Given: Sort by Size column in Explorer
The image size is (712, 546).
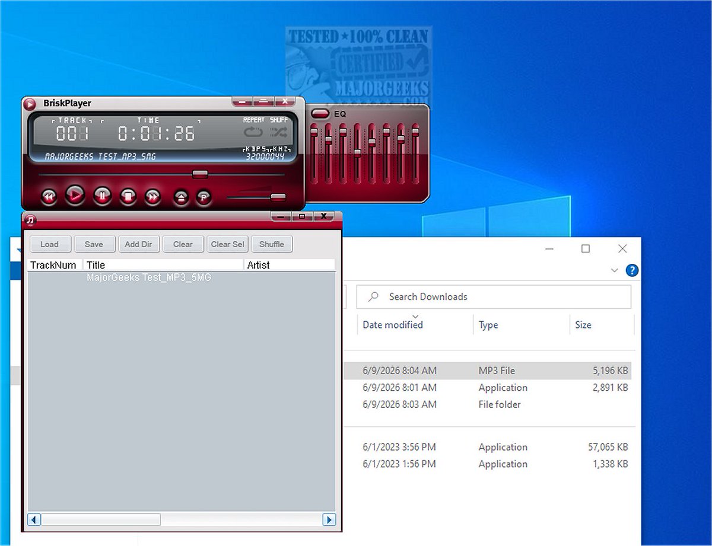Looking at the screenshot, I should (583, 325).
